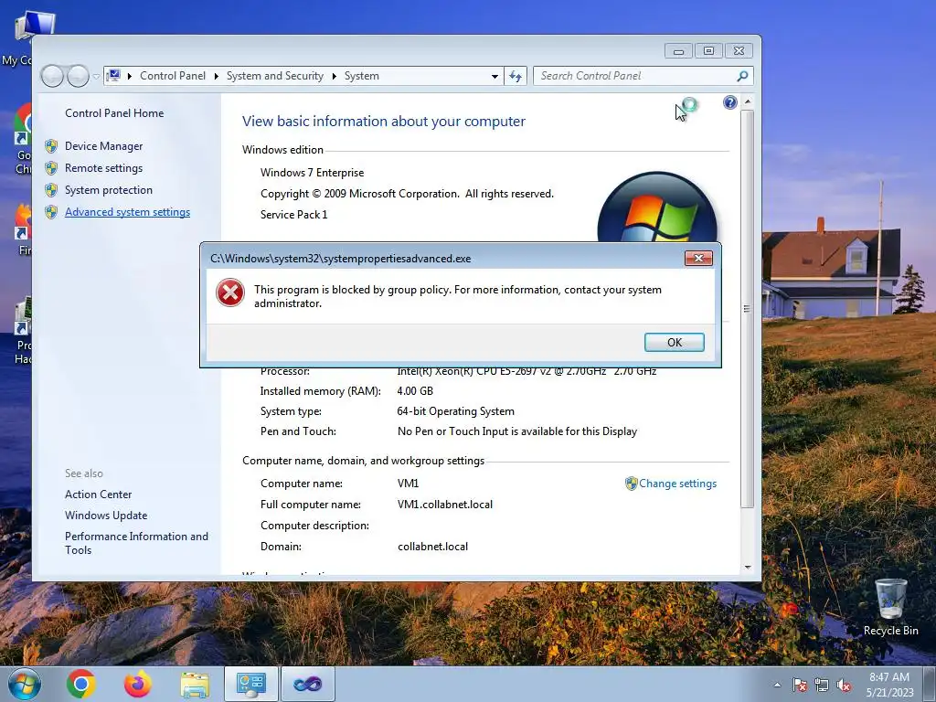
Task: Click Control Panel in breadcrumb
Action: [173, 76]
